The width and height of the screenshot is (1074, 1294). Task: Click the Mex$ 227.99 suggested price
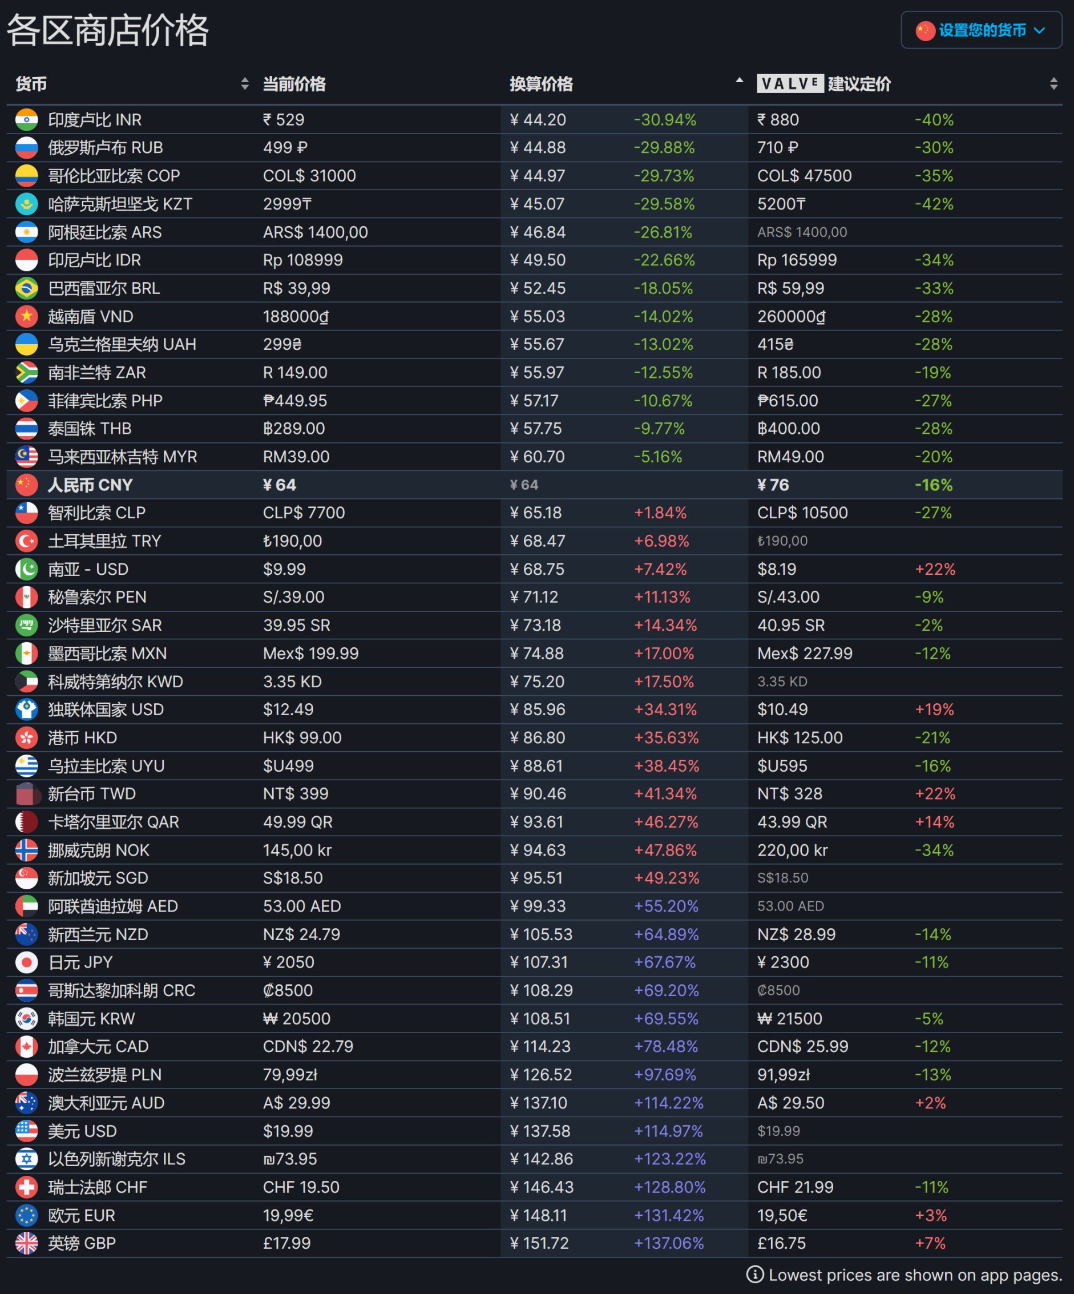805,653
